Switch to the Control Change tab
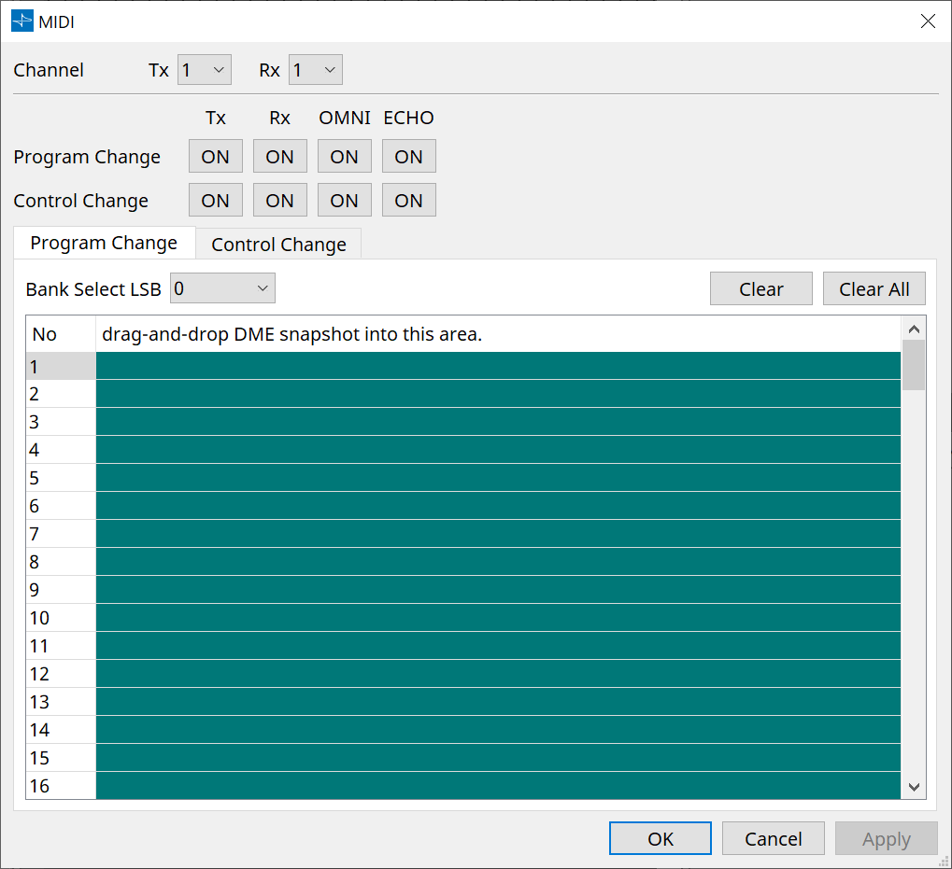 [277, 244]
